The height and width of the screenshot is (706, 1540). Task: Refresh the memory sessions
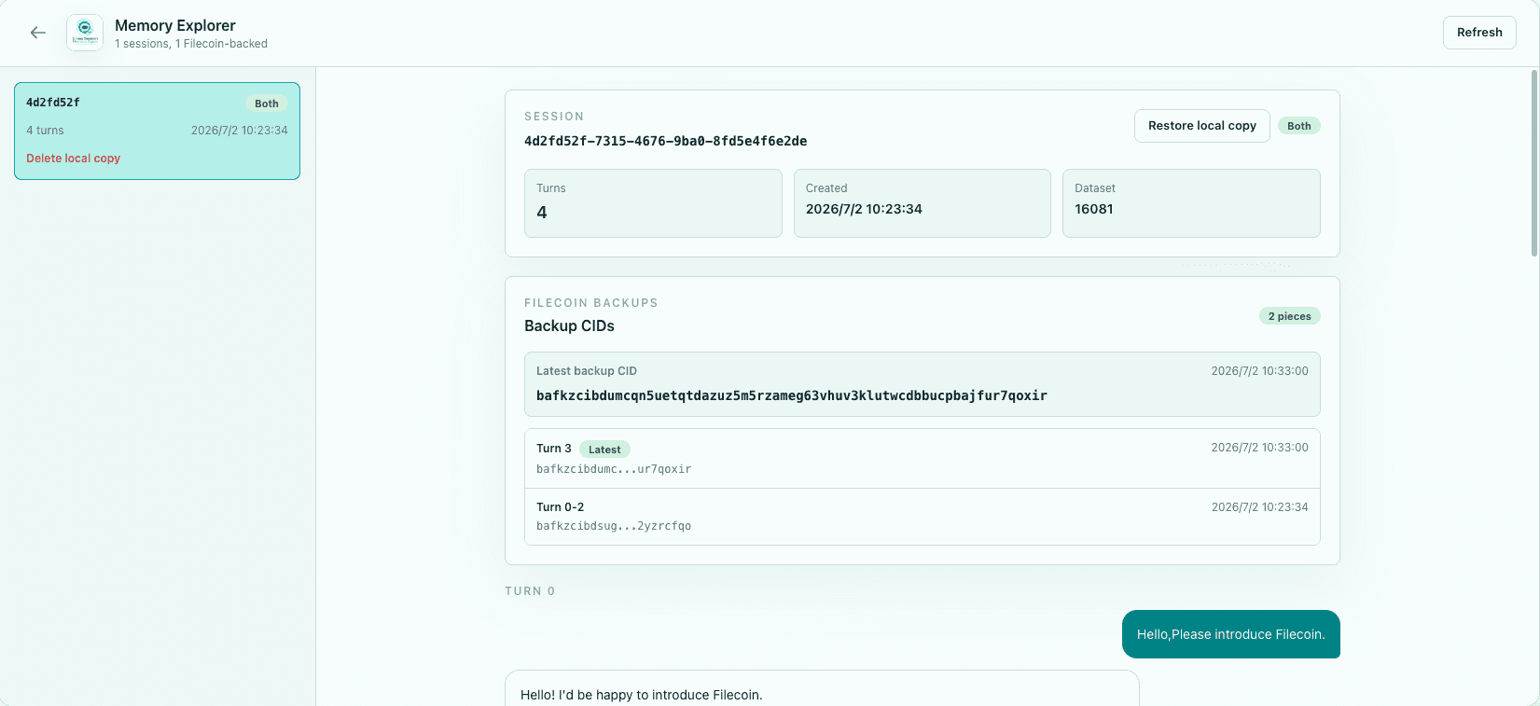click(x=1479, y=33)
